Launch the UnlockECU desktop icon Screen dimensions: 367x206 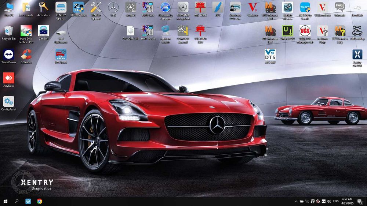[x=287, y=33]
